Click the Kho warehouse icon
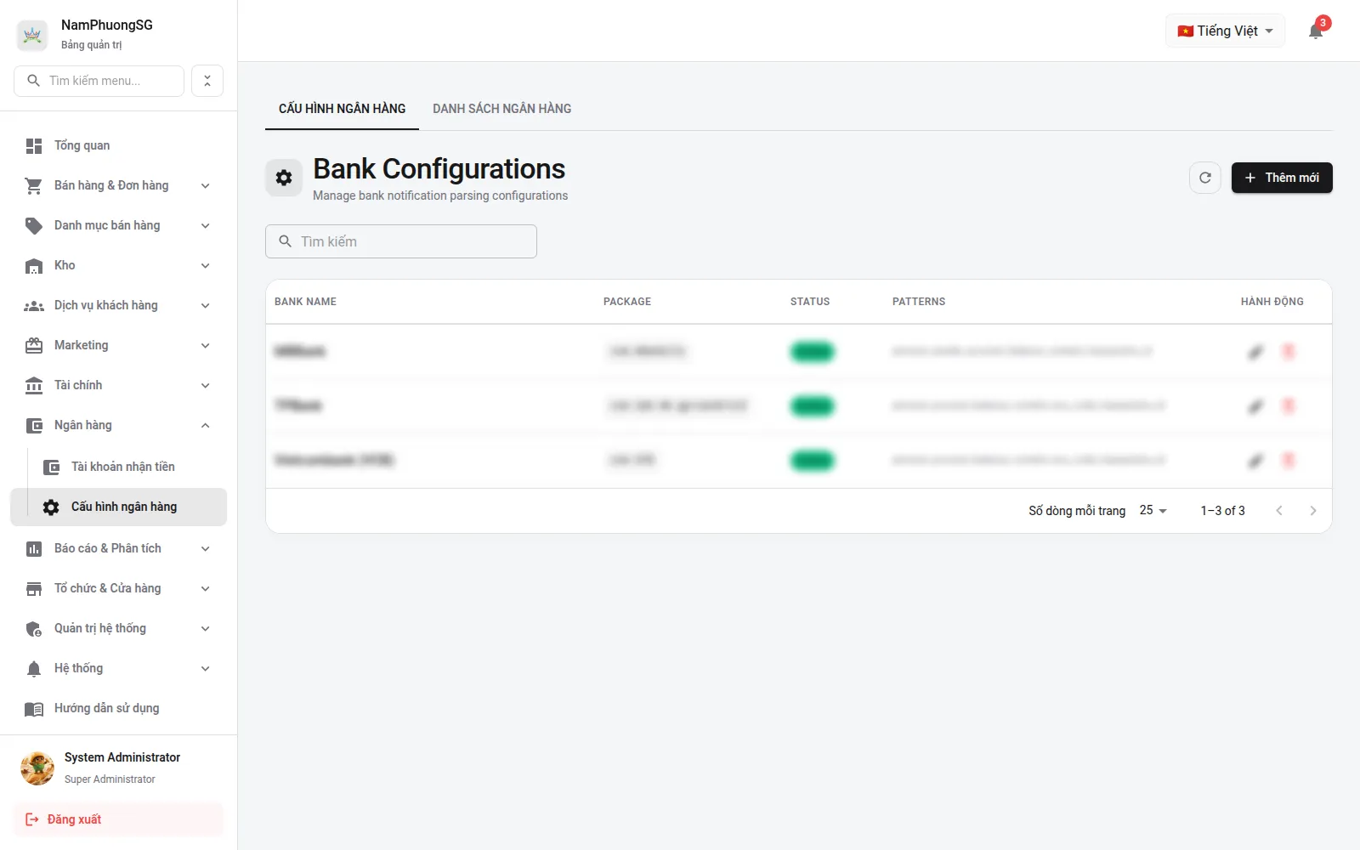1360x850 pixels. point(34,266)
